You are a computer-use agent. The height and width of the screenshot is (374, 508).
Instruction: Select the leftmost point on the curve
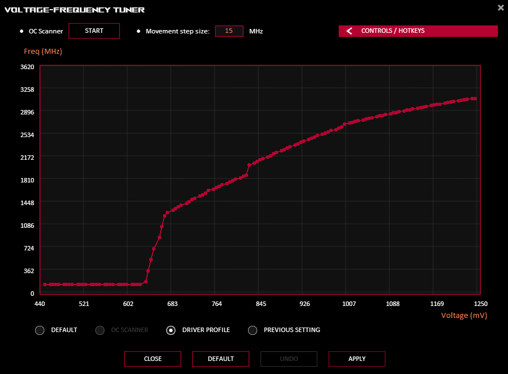[x=45, y=284]
